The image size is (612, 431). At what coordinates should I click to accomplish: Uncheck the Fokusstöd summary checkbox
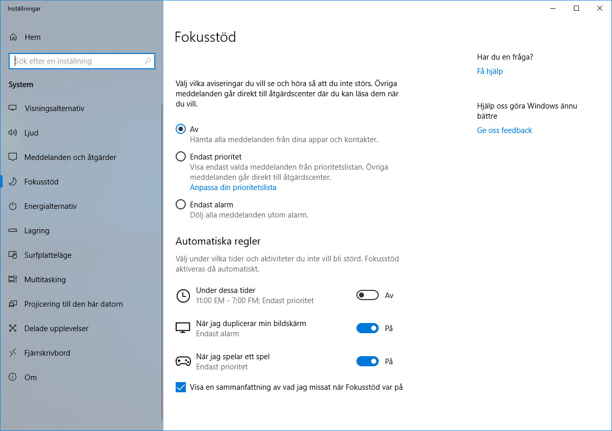pyautogui.click(x=180, y=387)
